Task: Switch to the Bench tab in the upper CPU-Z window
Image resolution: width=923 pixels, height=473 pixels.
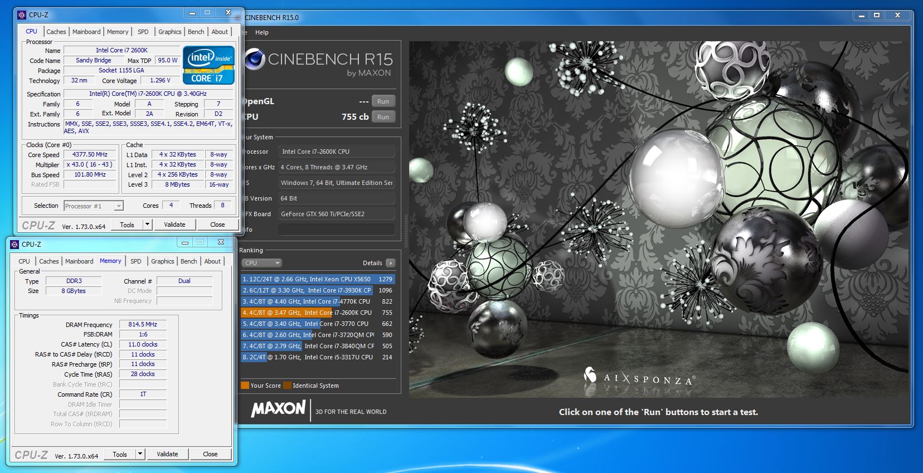Action: pos(196,32)
